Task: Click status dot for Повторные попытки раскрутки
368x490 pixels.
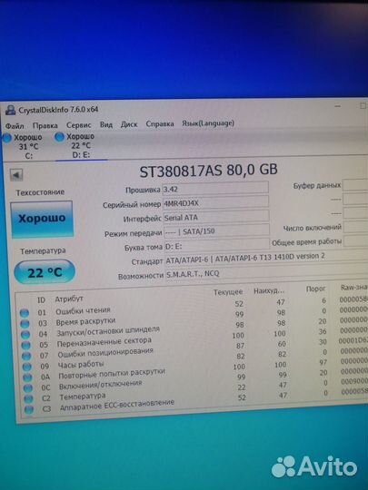Action: [27, 377]
